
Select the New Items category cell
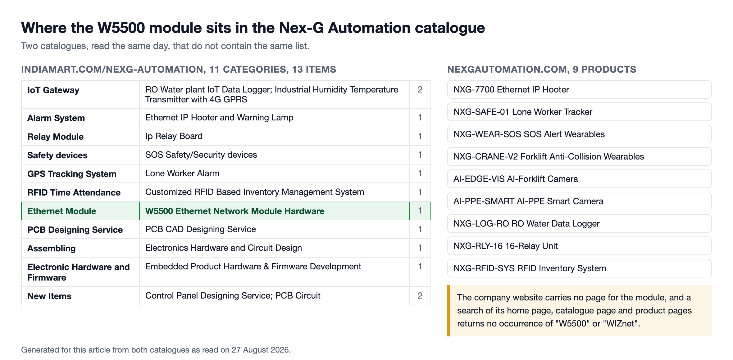click(80, 296)
